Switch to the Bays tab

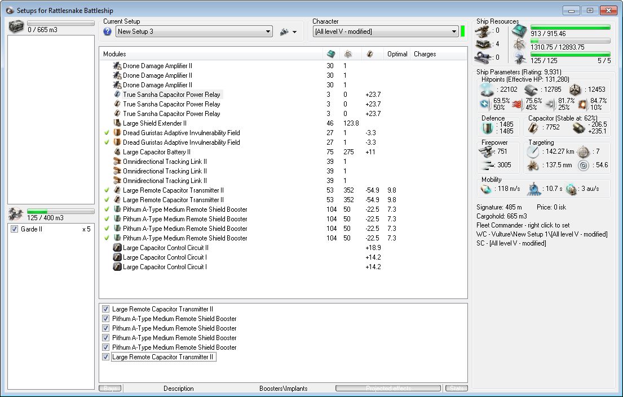pos(111,388)
